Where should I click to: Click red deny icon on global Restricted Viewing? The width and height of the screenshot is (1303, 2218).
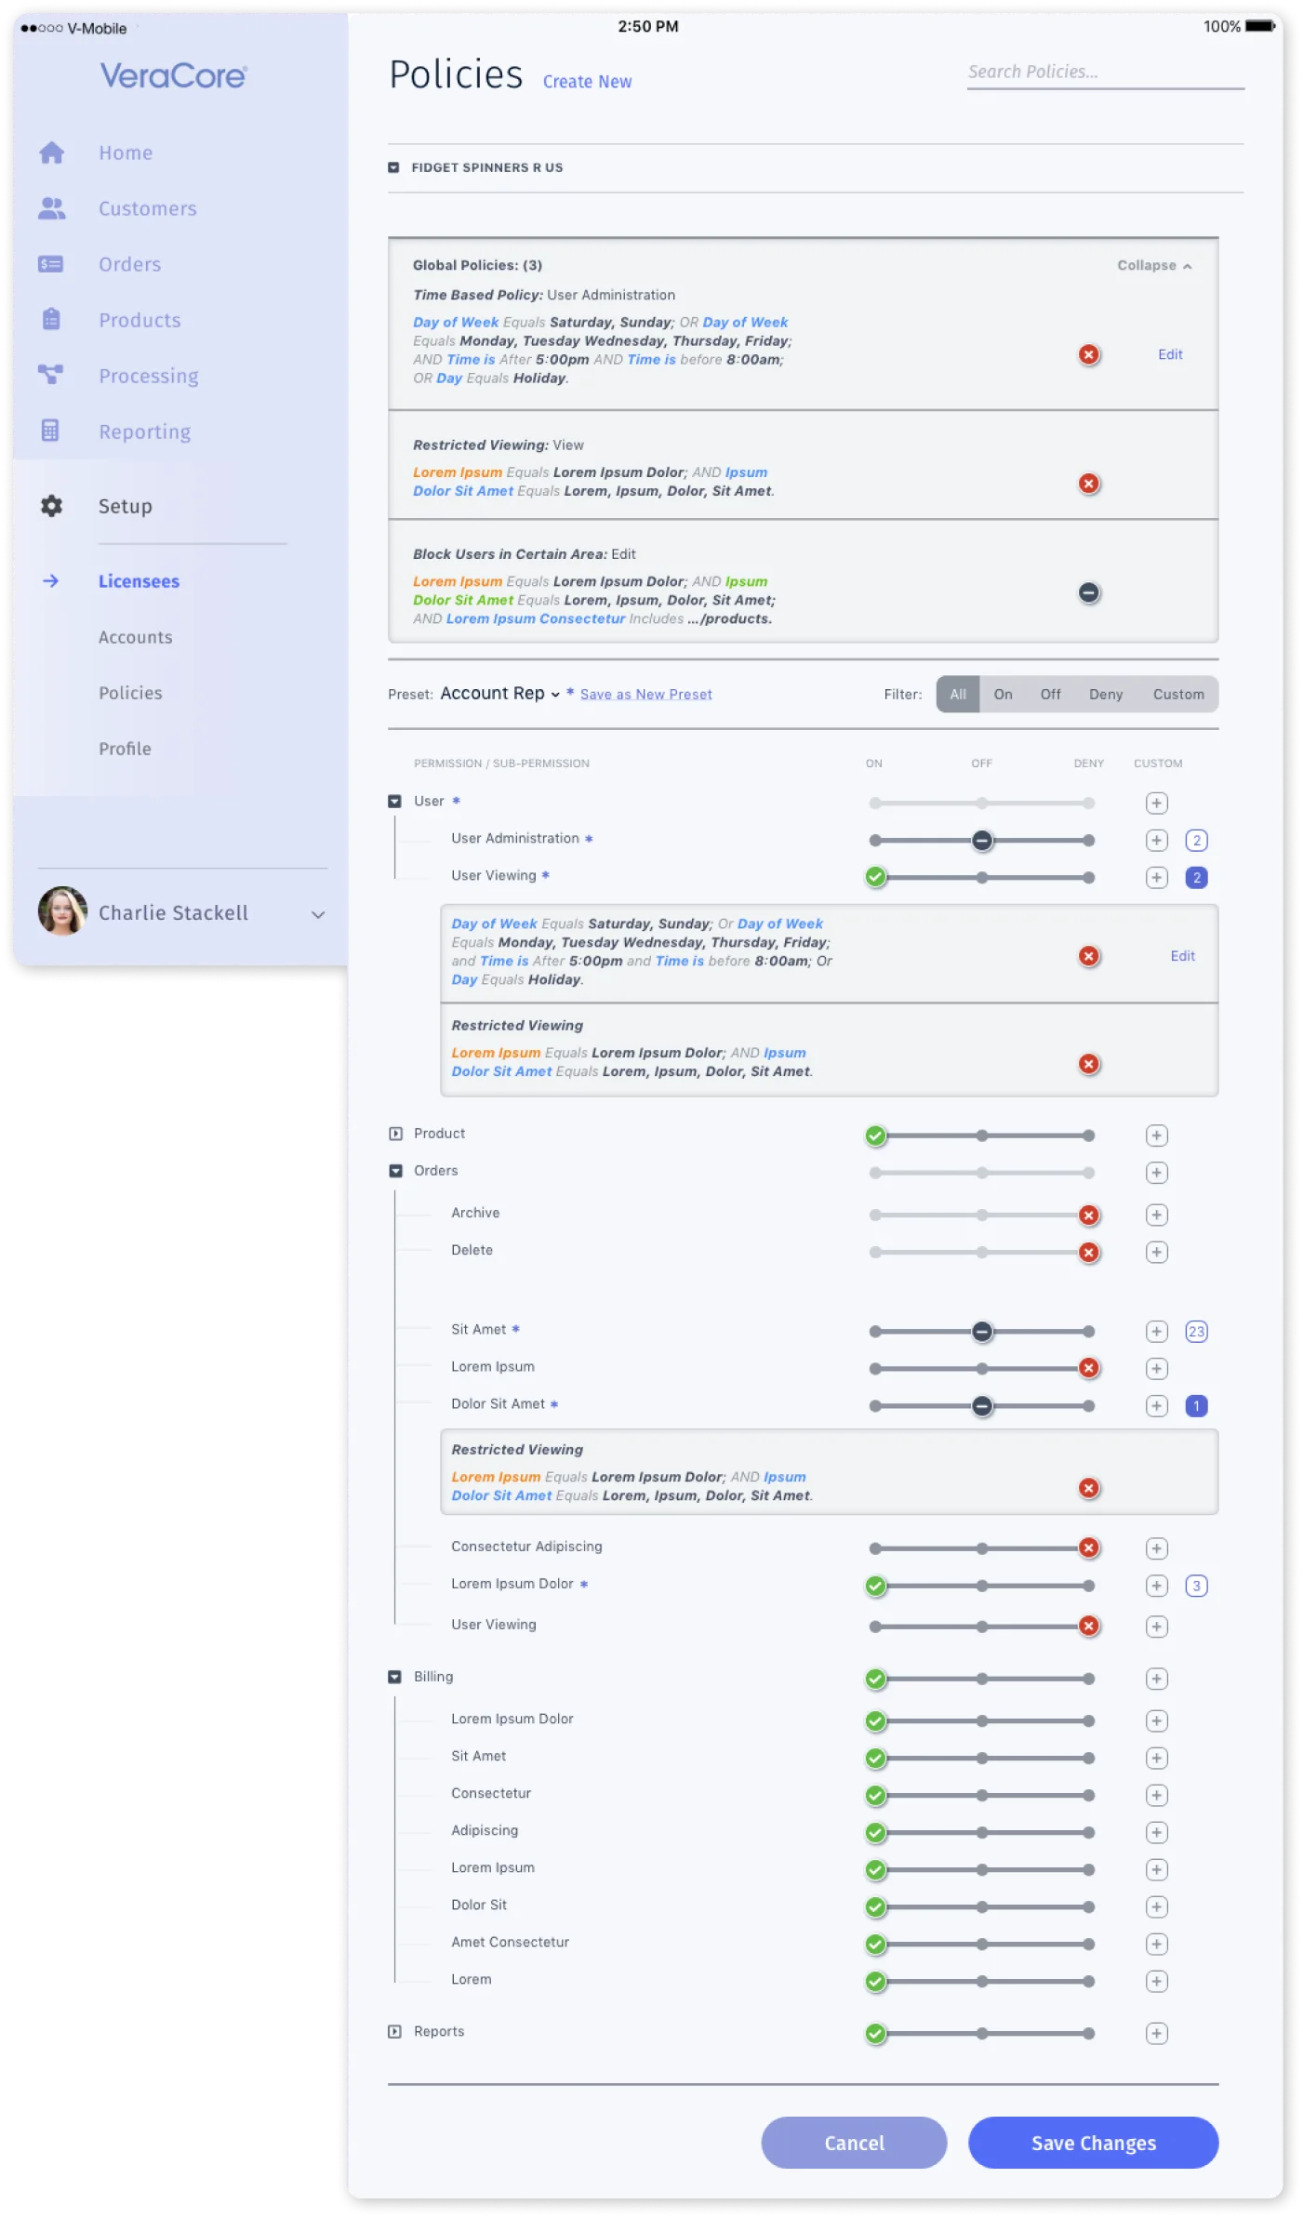coord(1089,484)
